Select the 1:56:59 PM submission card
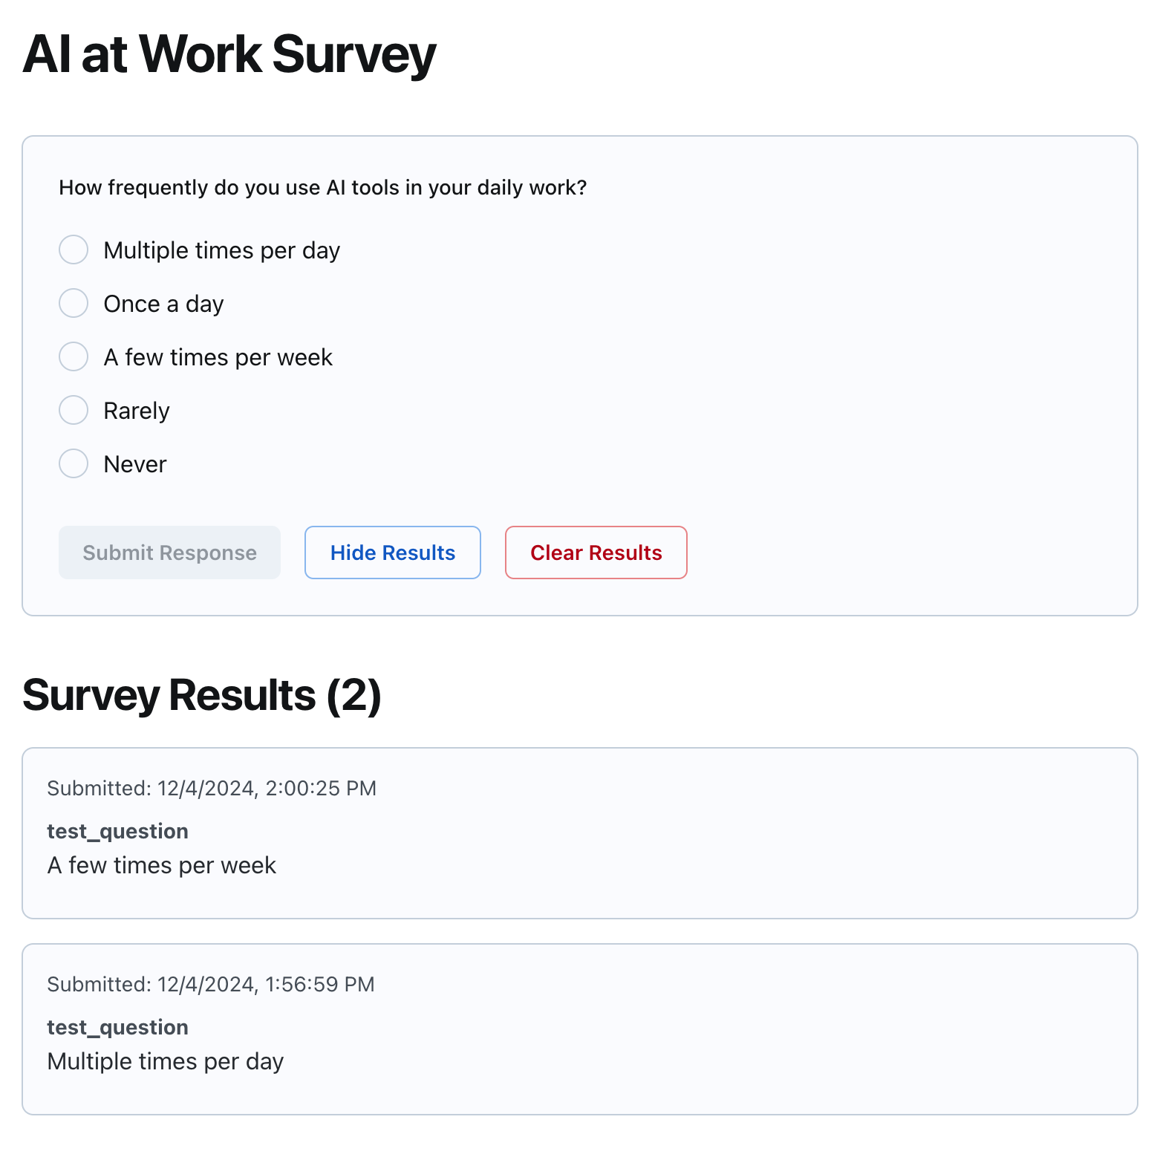Viewport: 1157px width, 1157px height. click(579, 1030)
